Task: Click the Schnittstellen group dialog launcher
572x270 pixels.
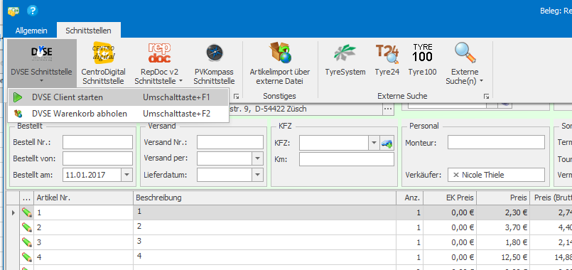Action: point(236,97)
